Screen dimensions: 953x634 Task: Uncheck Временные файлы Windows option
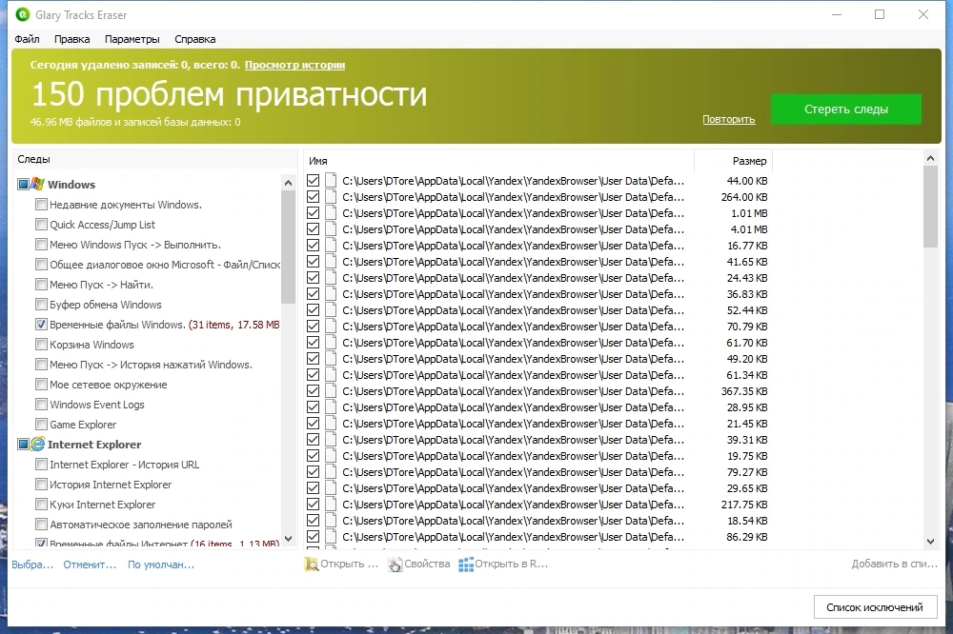click(41, 325)
